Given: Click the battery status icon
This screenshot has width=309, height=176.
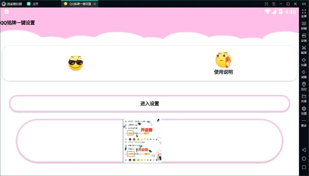Looking at the screenshot, I should 281,11.
